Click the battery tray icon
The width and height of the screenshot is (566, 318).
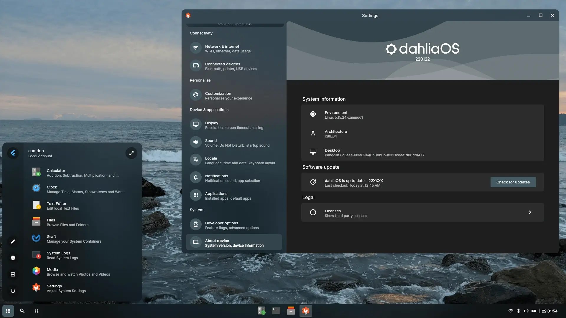(x=534, y=311)
